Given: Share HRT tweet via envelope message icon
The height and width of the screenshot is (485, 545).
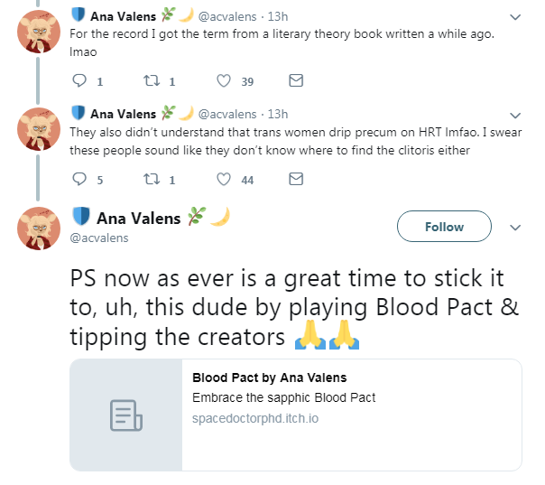Looking at the screenshot, I should click(x=296, y=179).
